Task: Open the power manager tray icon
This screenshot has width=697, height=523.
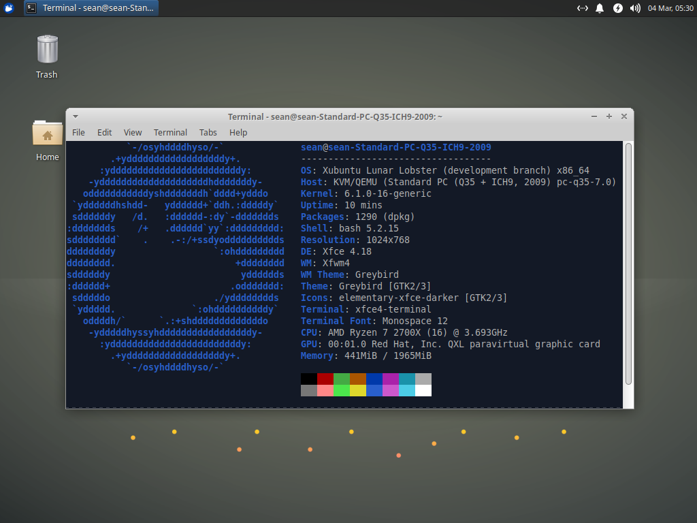Action: (618, 8)
